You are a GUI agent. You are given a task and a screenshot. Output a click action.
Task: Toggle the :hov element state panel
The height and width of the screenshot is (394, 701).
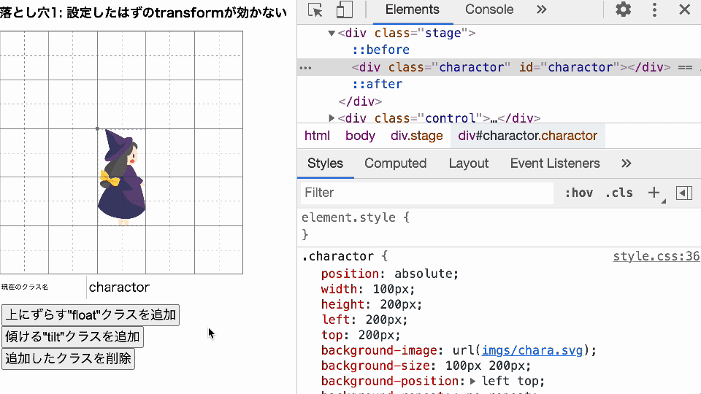coord(578,193)
